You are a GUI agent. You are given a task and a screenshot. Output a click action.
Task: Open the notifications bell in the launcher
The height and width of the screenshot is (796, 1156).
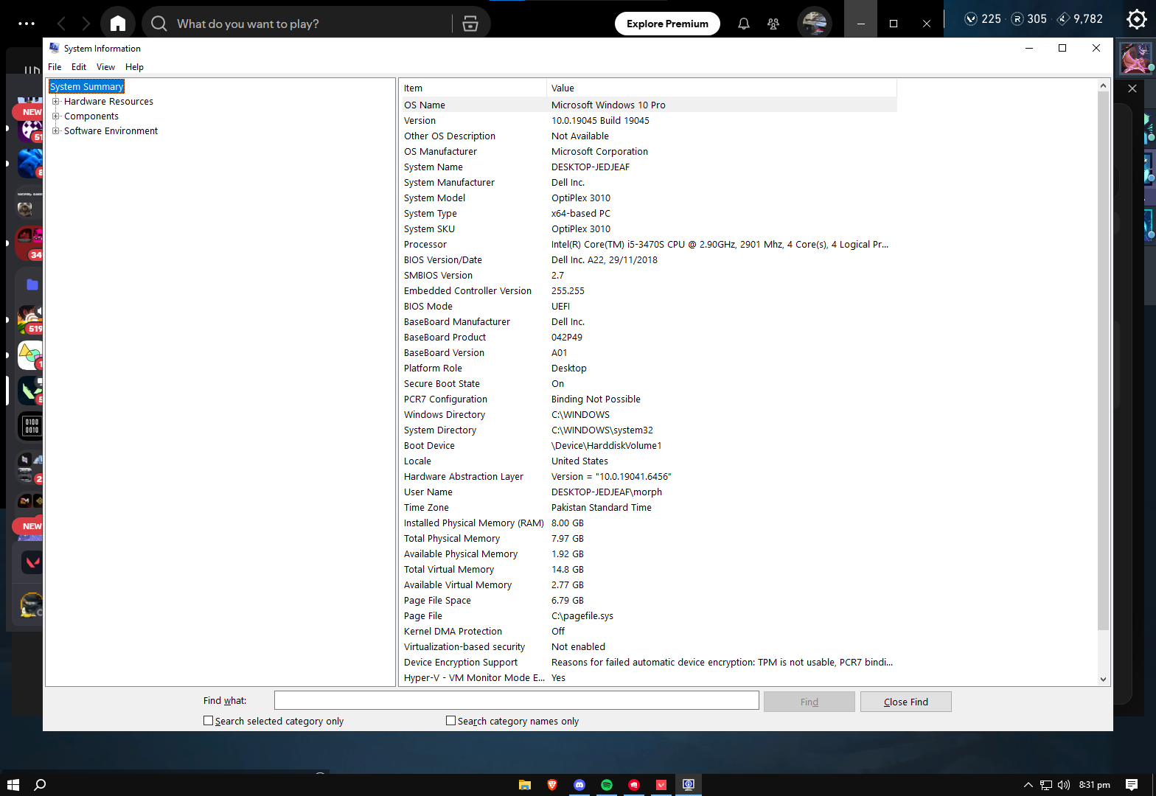744,24
